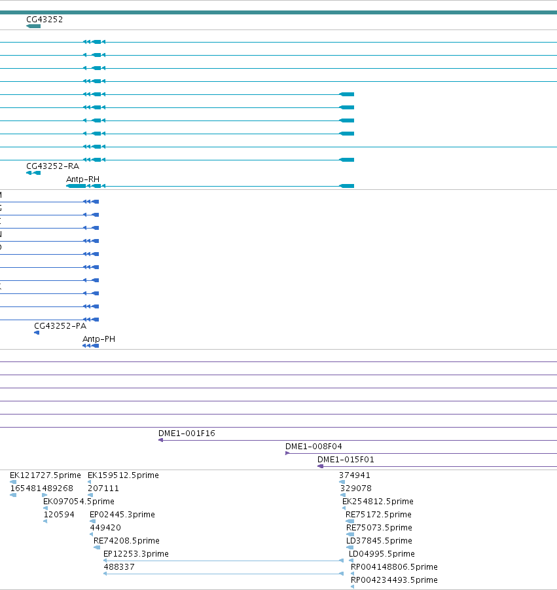Select the 449420 EST label
557x590 pixels.
pyautogui.click(x=105, y=528)
